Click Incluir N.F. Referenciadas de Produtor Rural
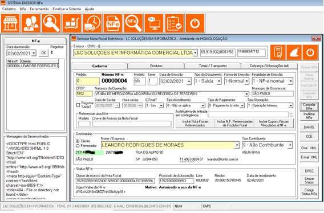The width and height of the screenshot is (324, 213). pos(234,123)
